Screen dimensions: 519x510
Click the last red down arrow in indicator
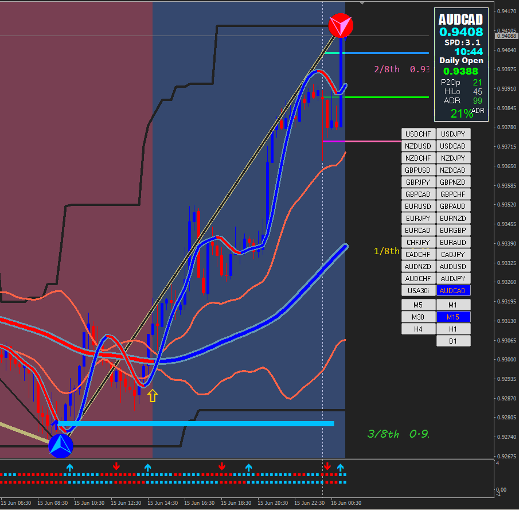coord(327,466)
